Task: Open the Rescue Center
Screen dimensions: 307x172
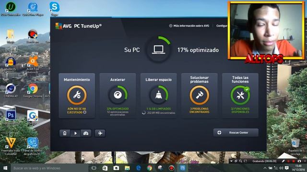Action: 236,133
